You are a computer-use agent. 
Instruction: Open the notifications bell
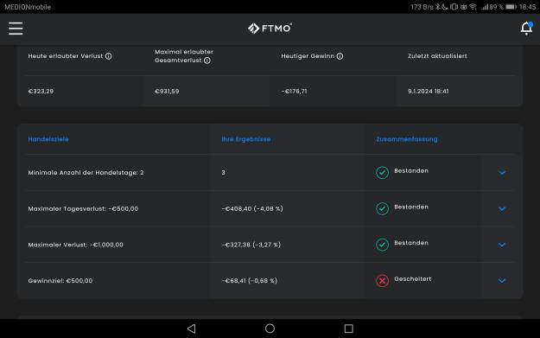coord(526,29)
